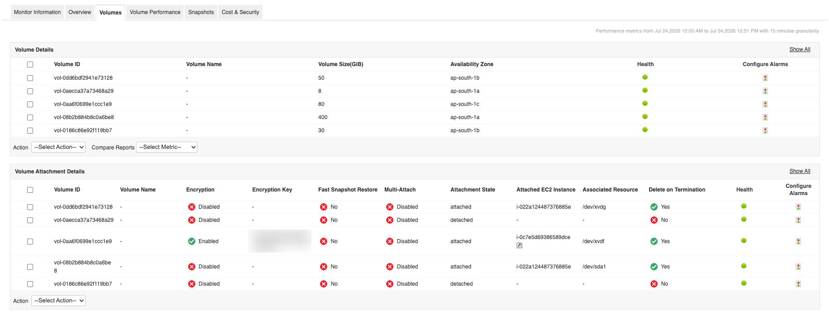Click attachment health dot for /dev/xvdf row
829x316 pixels.
pyautogui.click(x=744, y=240)
